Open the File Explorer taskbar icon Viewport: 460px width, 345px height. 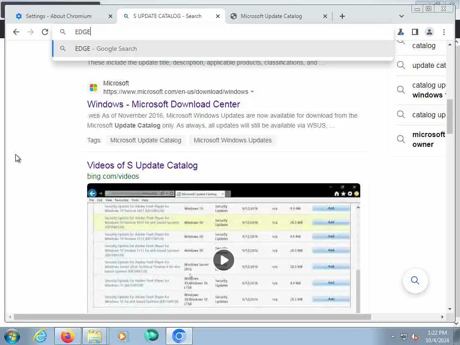(x=94, y=336)
